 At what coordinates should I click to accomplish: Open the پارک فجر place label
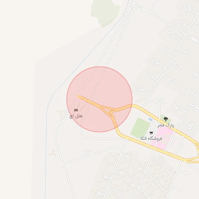[x=166, y=125]
